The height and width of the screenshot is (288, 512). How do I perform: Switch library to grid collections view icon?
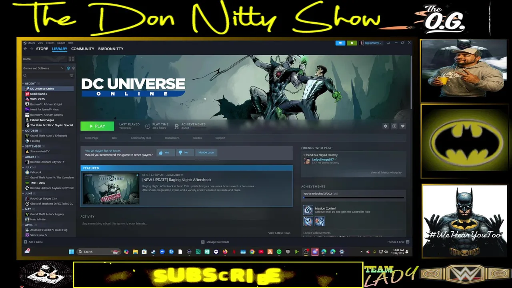point(72,59)
